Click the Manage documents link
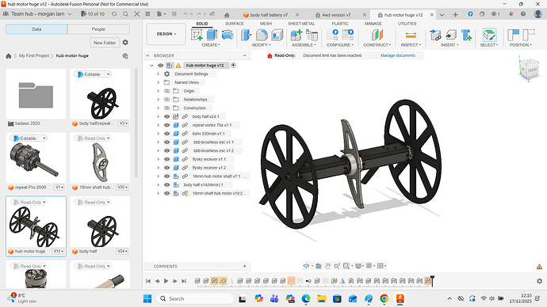Viewport: 547px width, 307px height. coord(398,55)
